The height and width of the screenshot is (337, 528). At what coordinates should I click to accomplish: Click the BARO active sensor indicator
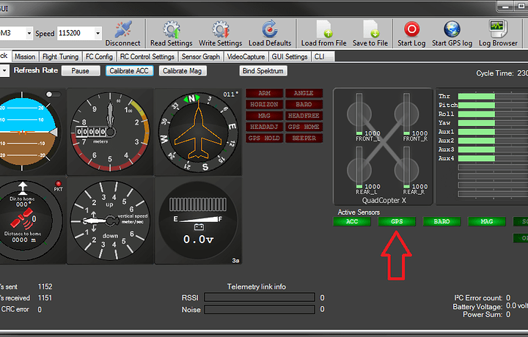pos(441,221)
